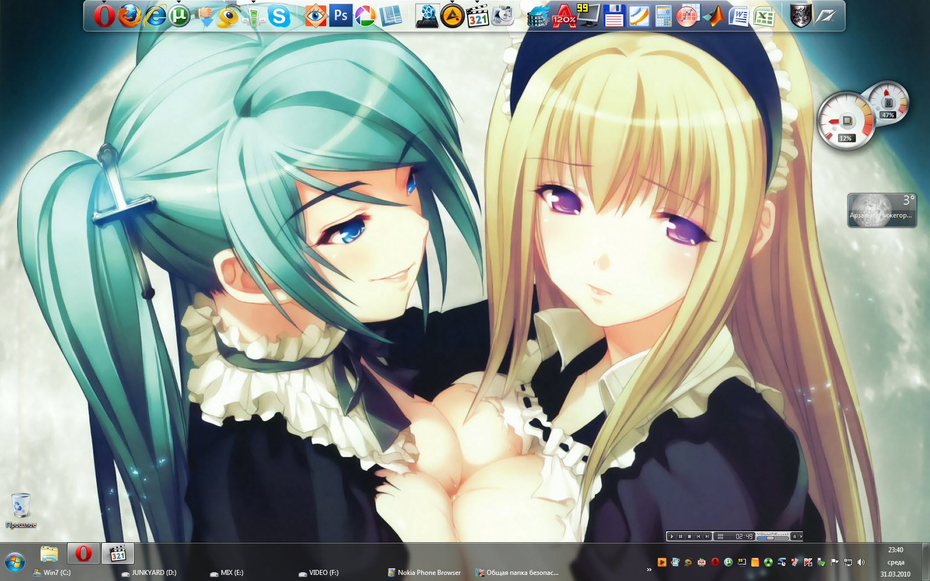Open AIMP player in the dock

452,15
